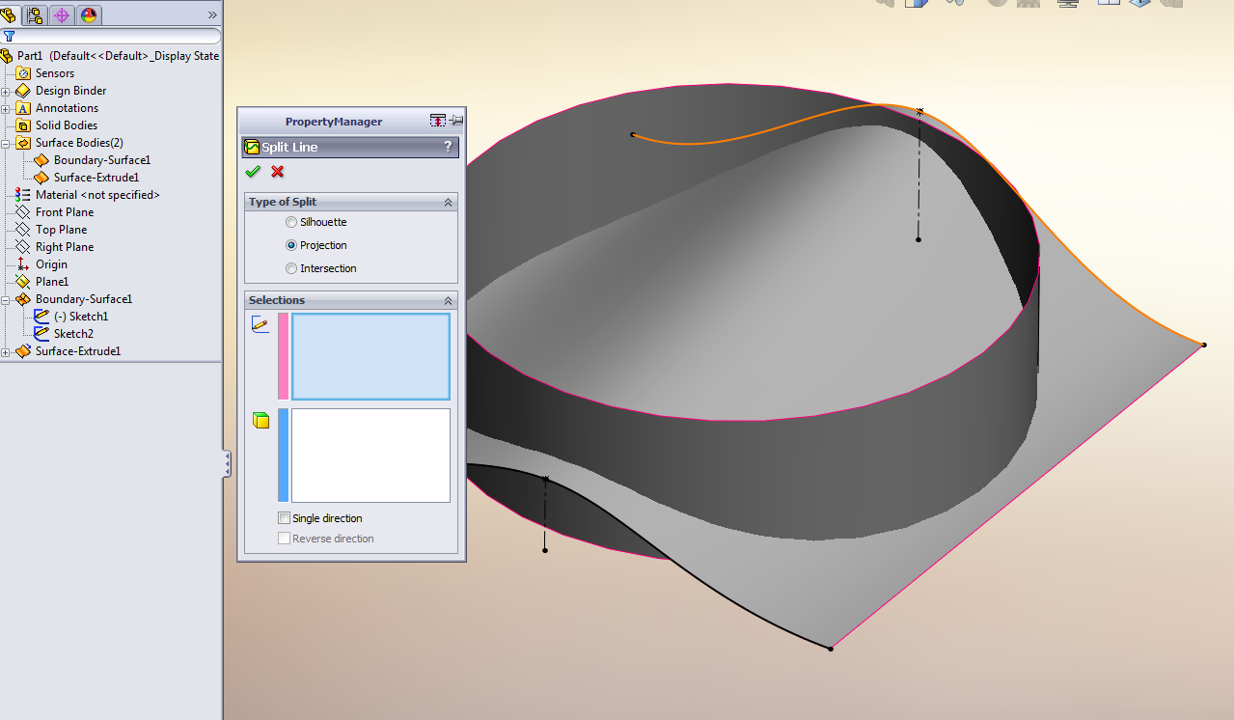Toggle PropertyManager keep-visible layout icon
This screenshot has width=1234, height=720.
pos(438,121)
